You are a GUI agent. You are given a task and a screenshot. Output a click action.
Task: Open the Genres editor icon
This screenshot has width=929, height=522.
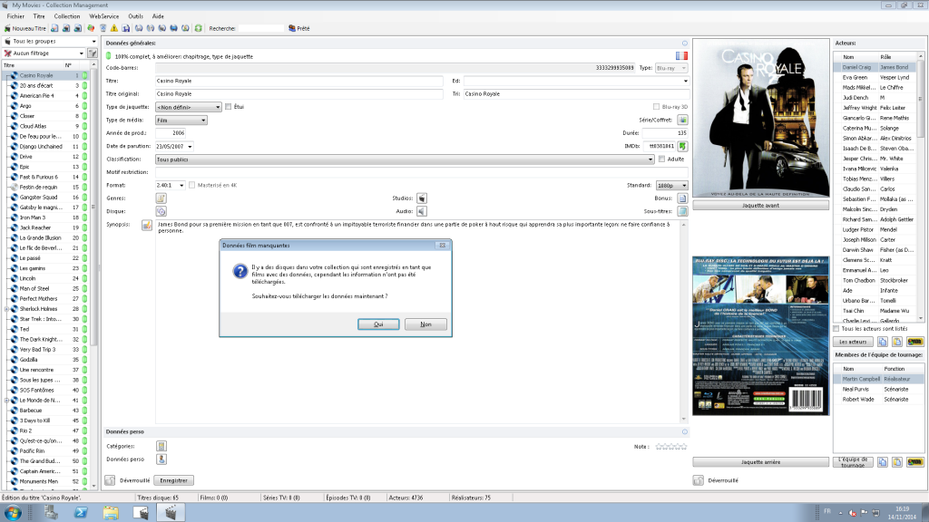(x=161, y=198)
